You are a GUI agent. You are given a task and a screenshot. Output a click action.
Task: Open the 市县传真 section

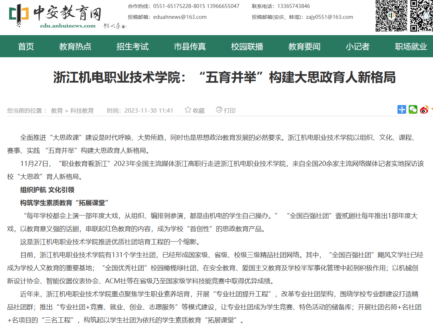point(190,47)
